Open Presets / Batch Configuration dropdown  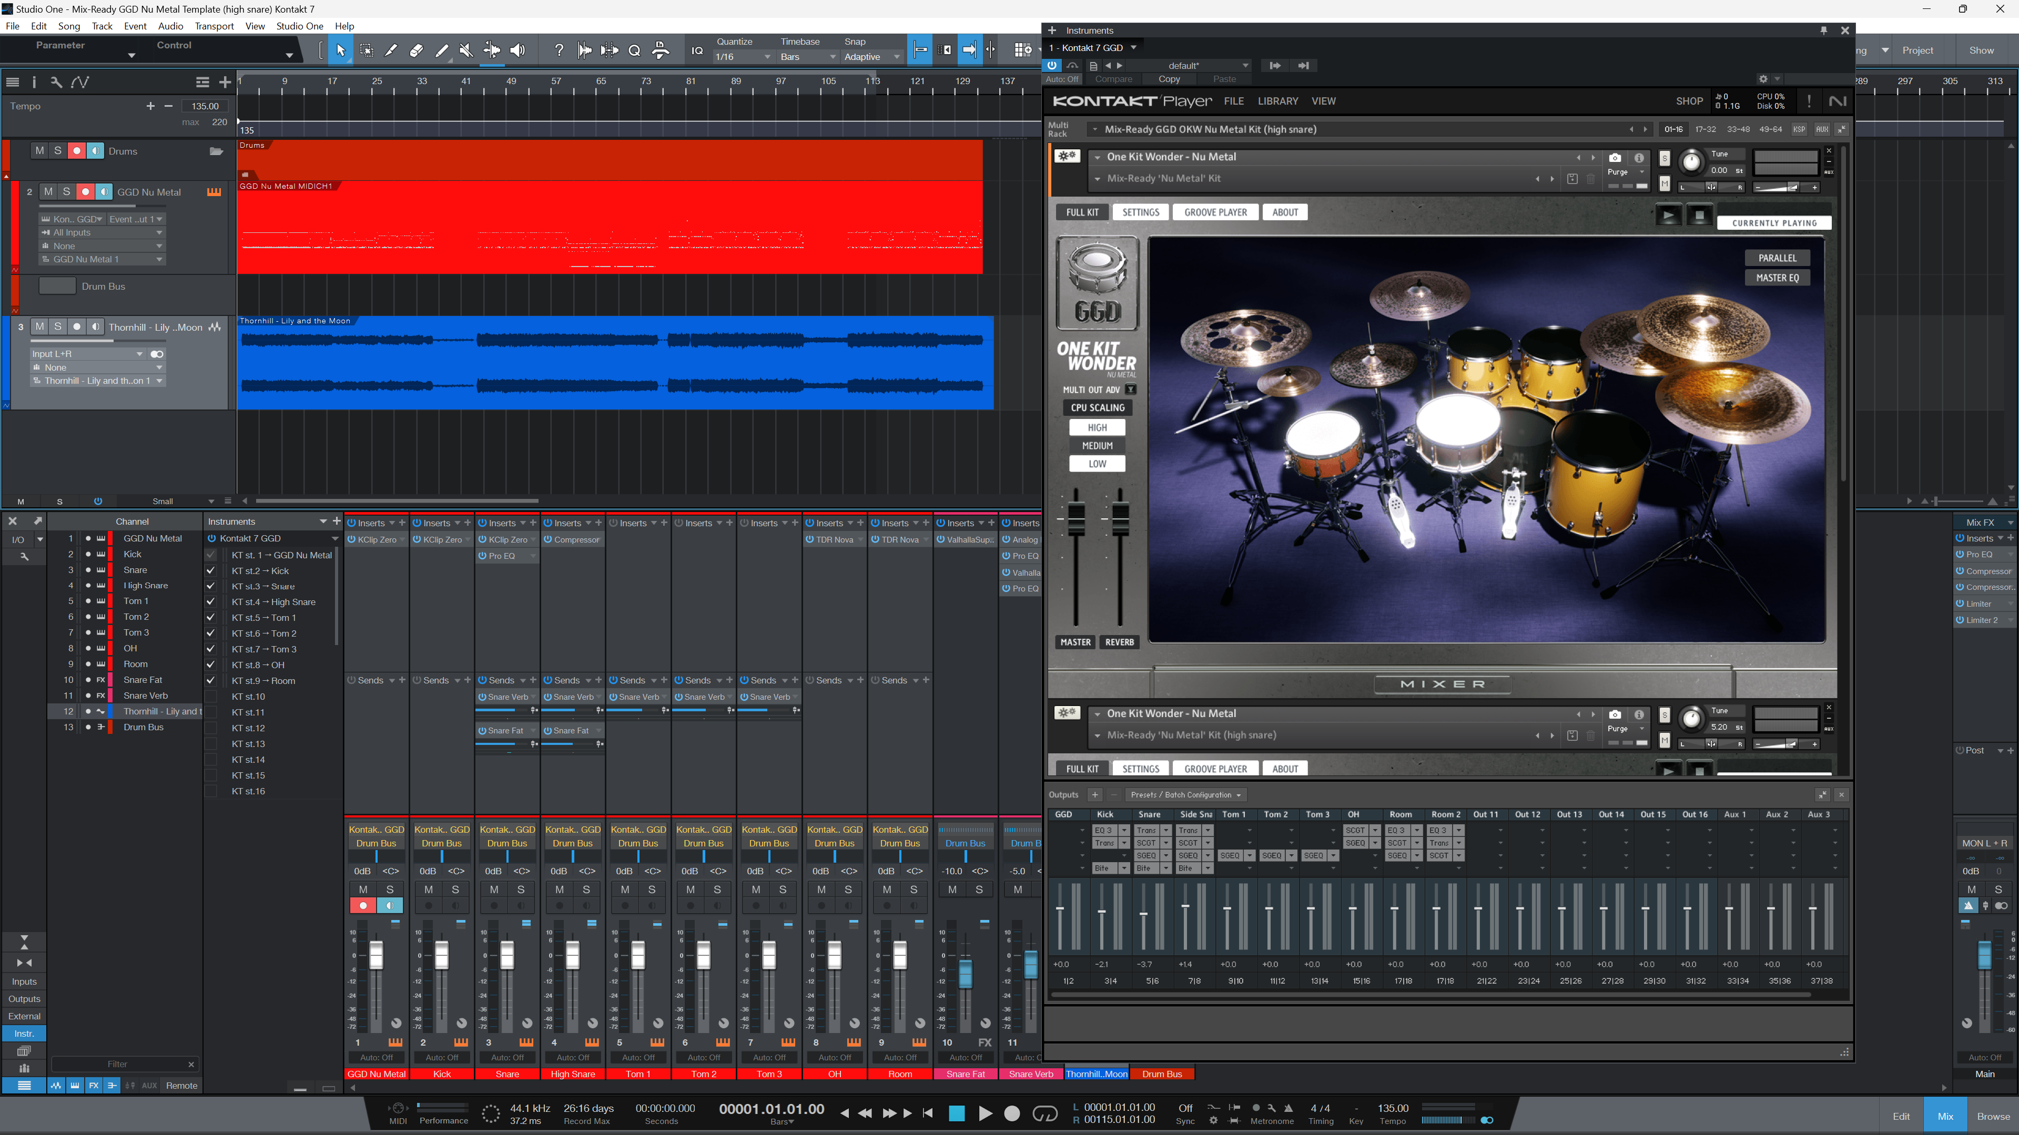click(1186, 795)
